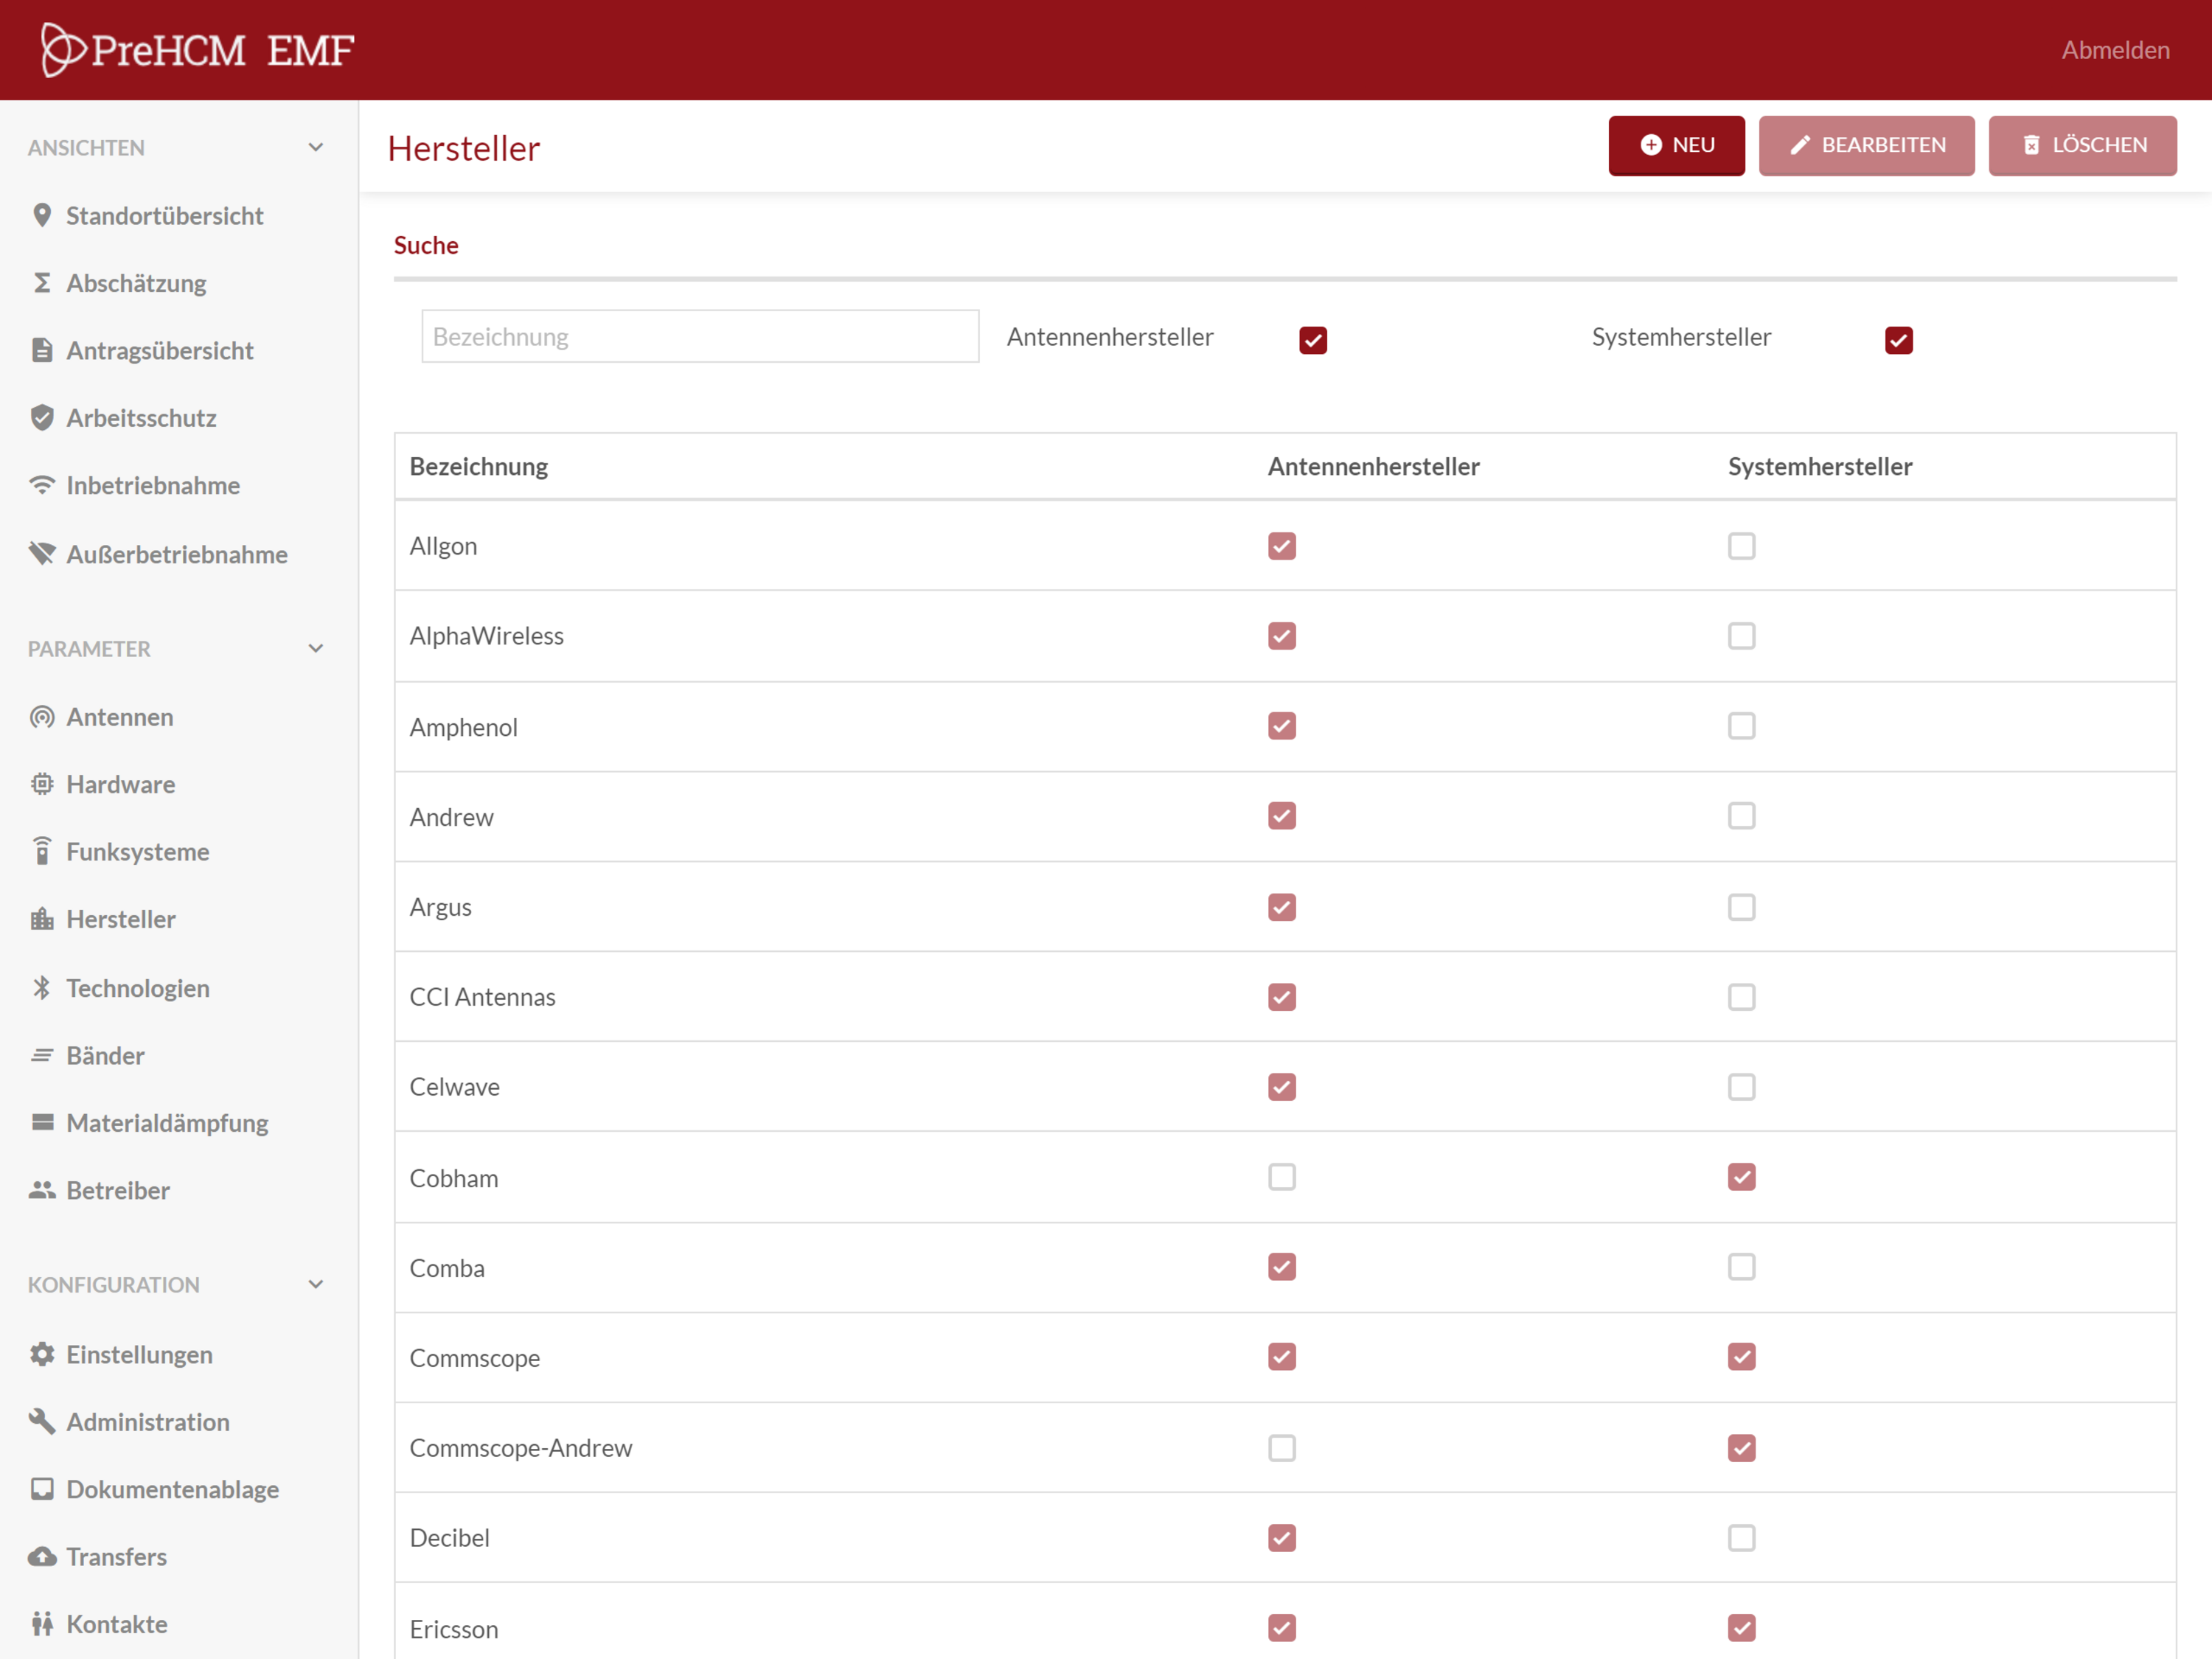2212x1659 pixels.
Task: Click the Abschätzung sigma icon
Action: (x=42, y=283)
